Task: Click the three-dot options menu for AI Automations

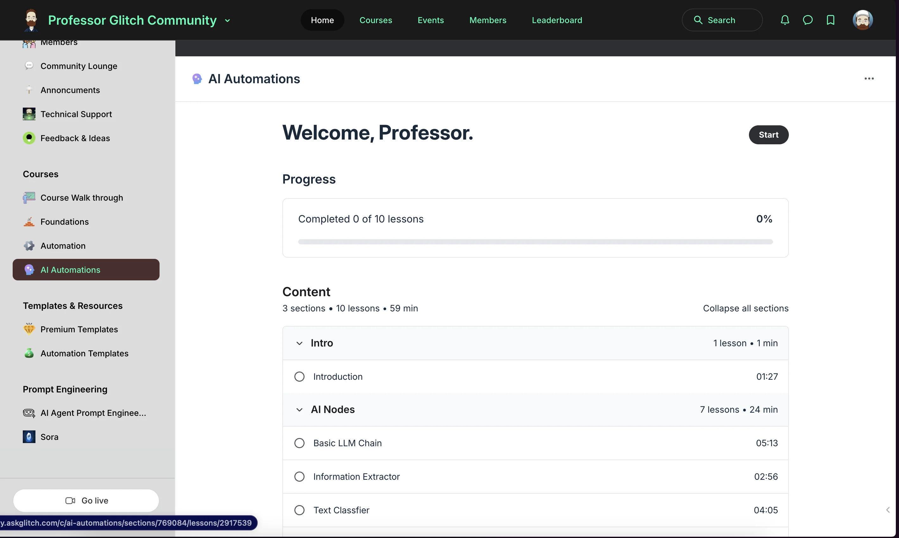Action: pyautogui.click(x=870, y=78)
